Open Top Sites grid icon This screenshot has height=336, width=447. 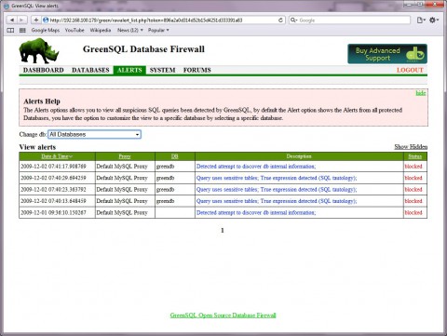[22, 31]
